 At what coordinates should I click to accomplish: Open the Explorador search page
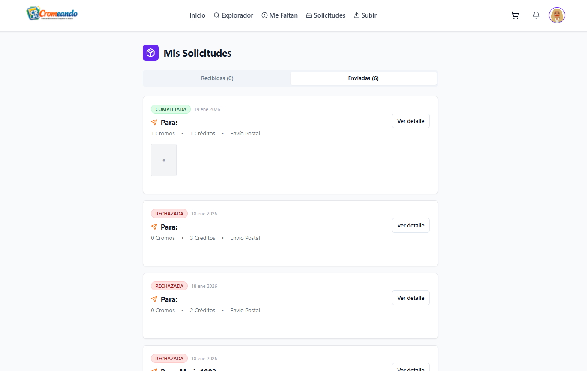pyautogui.click(x=234, y=15)
